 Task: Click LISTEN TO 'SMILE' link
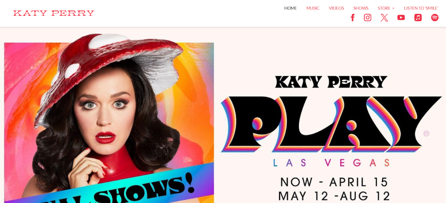pos(421,8)
